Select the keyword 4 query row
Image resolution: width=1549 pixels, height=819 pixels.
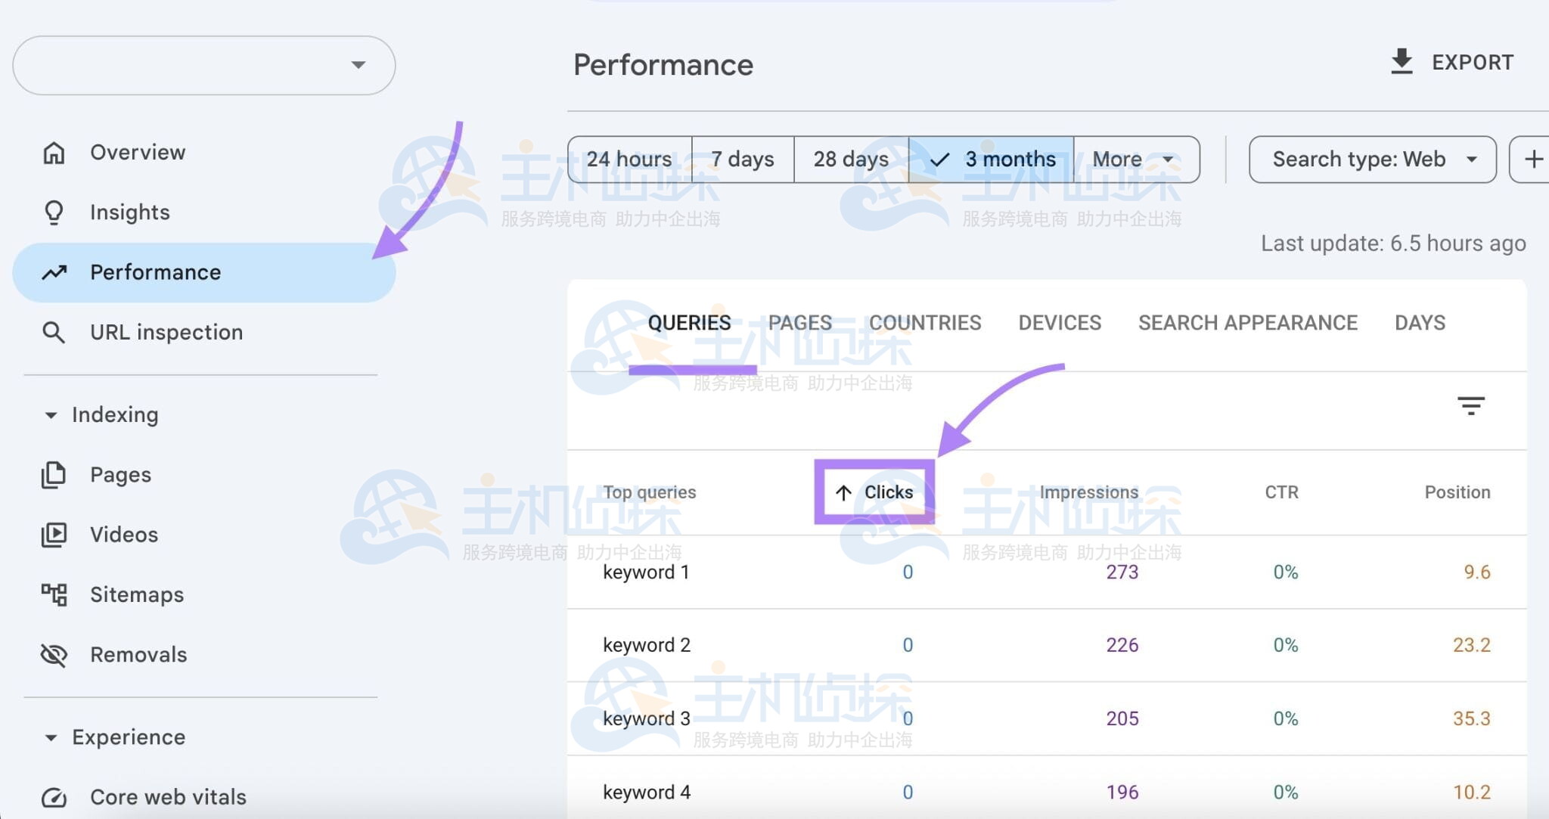pyautogui.click(x=1047, y=788)
